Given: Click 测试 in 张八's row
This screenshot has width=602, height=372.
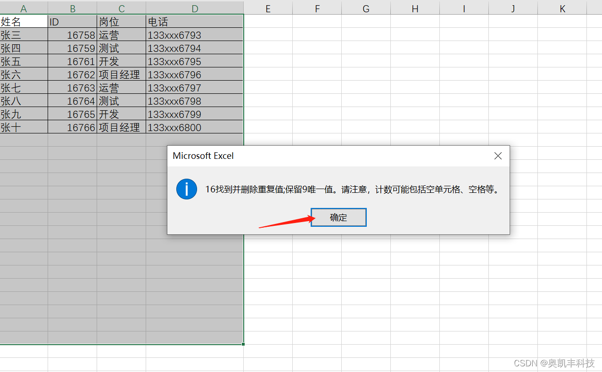Looking at the screenshot, I should pos(122,101).
